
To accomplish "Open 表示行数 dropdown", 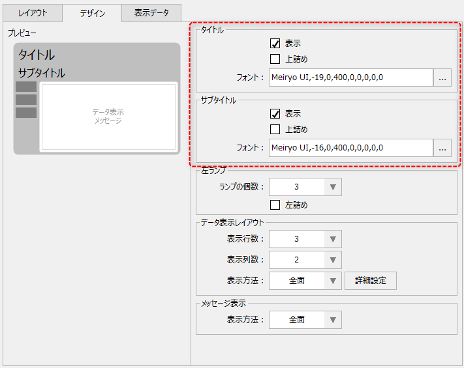I will point(333,239).
